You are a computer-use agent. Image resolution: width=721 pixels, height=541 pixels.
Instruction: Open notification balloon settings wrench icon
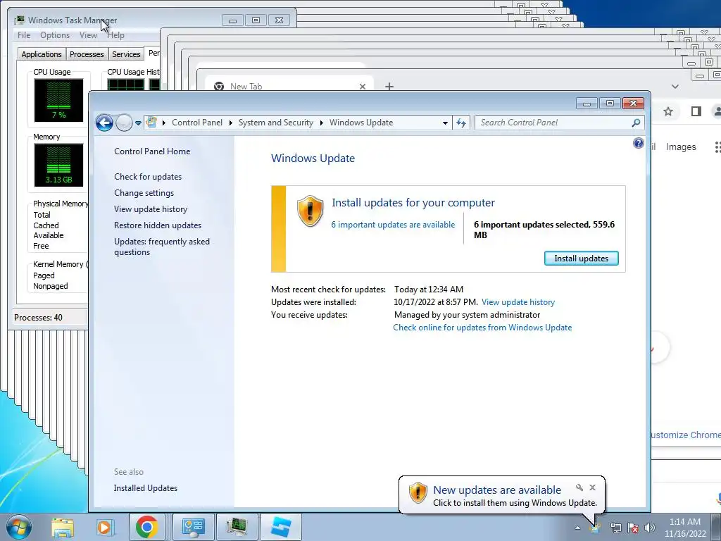[x=579, y=487]
